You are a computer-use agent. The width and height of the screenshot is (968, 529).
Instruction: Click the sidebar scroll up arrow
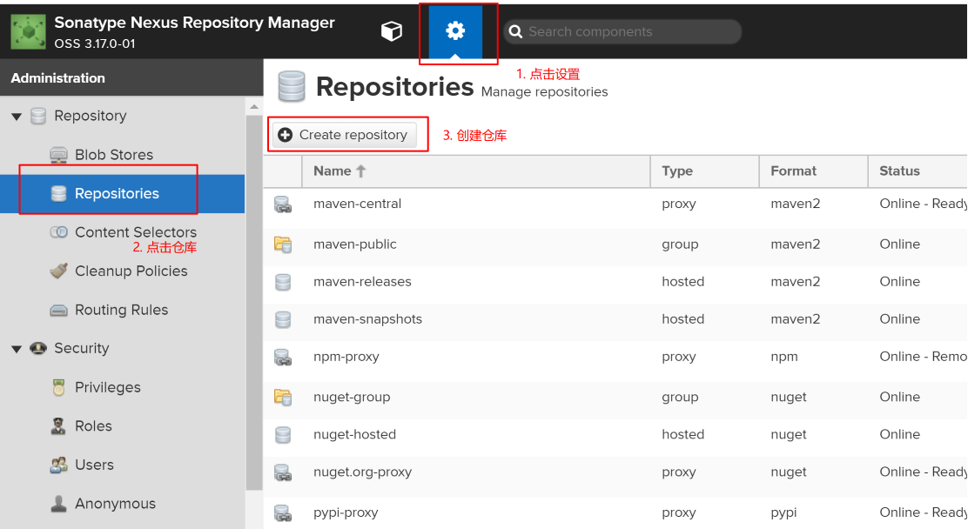[253, 107]
